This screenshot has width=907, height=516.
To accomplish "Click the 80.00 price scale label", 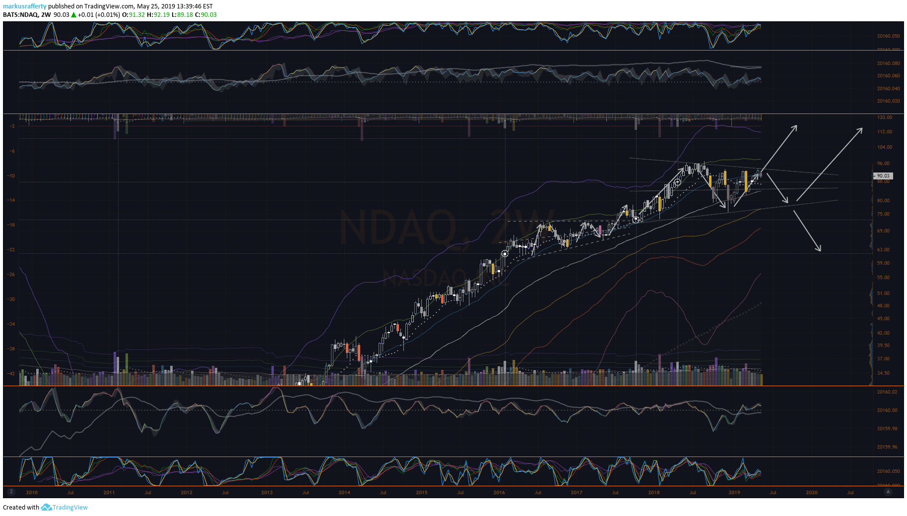I will [x=883, y=200].
